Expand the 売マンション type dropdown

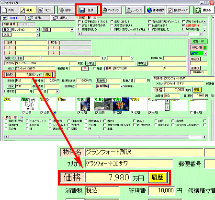(x=38, y=30)
